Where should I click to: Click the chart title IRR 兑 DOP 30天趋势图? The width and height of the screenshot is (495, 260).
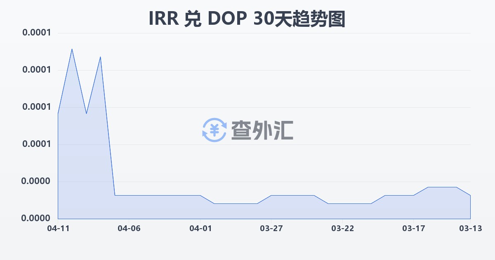click(x=247, y=19)
